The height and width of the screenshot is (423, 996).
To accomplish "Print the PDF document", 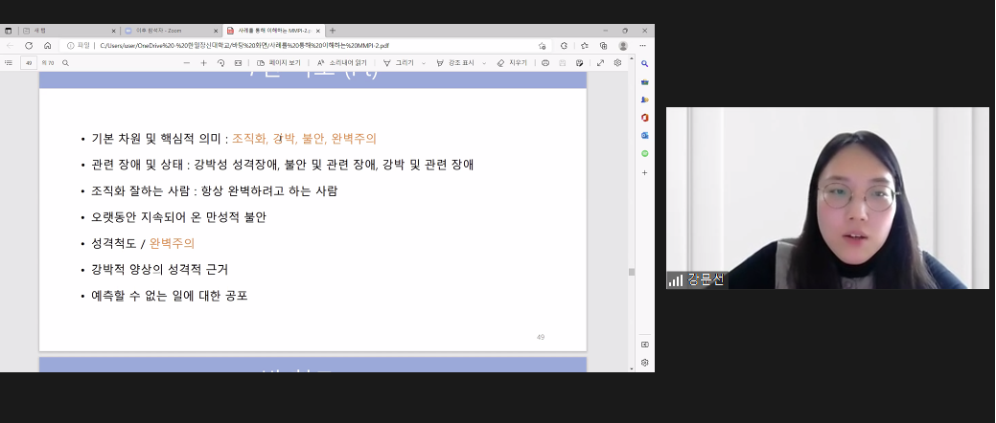I will [x=544, y=63].
